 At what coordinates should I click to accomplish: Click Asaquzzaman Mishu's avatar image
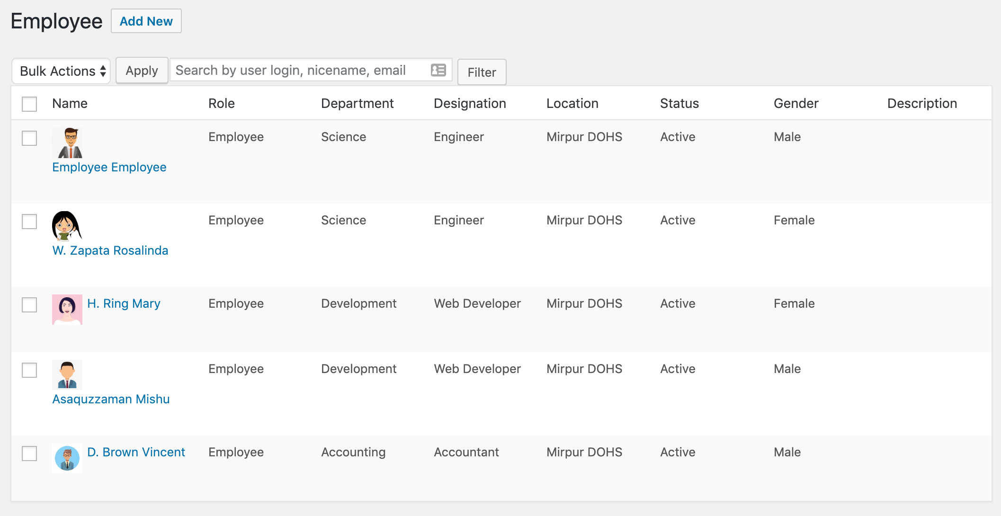pos(67,375)
